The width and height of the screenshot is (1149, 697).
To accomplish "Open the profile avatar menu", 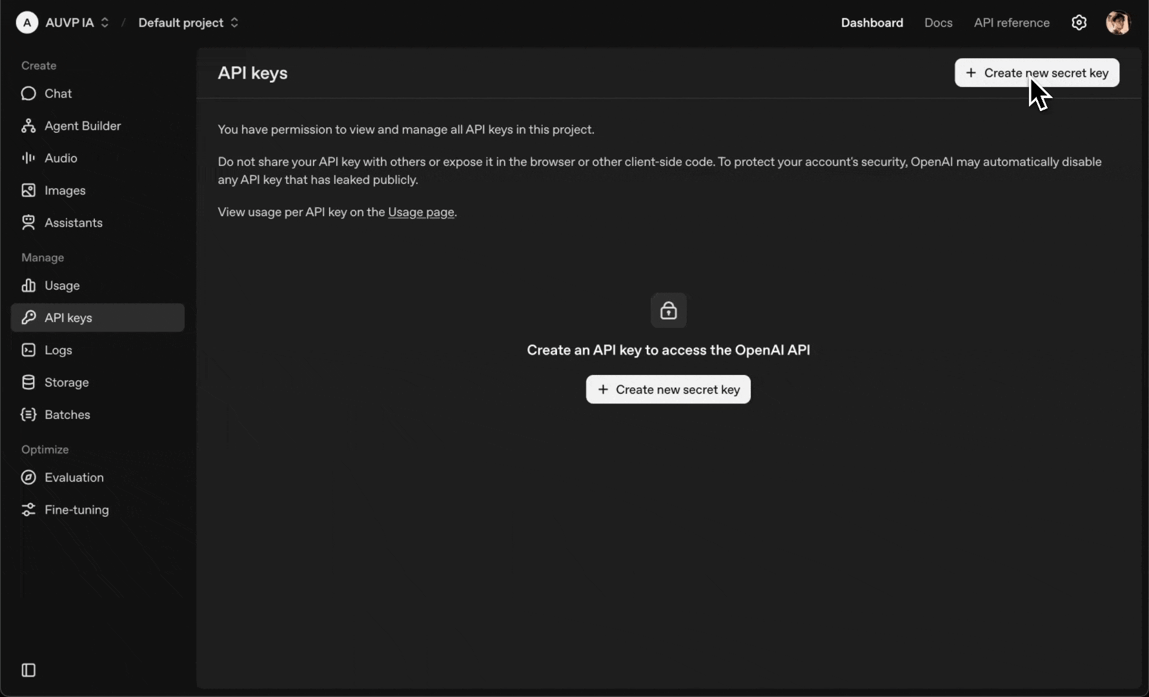I will [x=1119, y=23].
